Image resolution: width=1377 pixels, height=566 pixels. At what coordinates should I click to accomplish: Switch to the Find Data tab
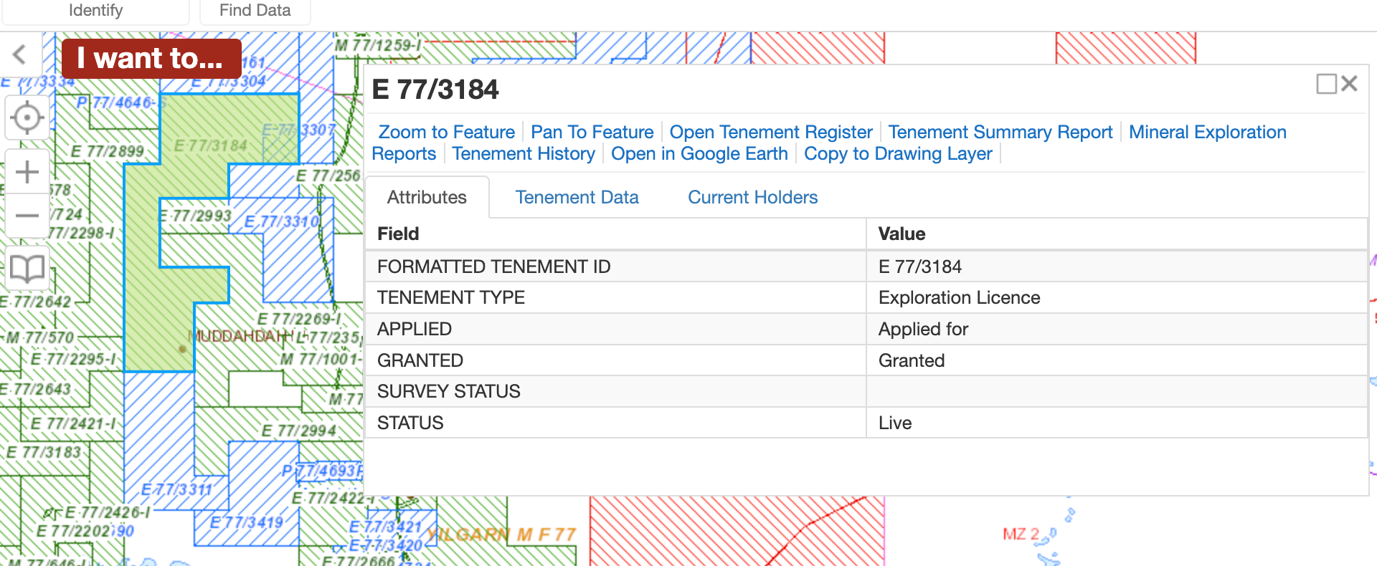[x=255, y=11]
